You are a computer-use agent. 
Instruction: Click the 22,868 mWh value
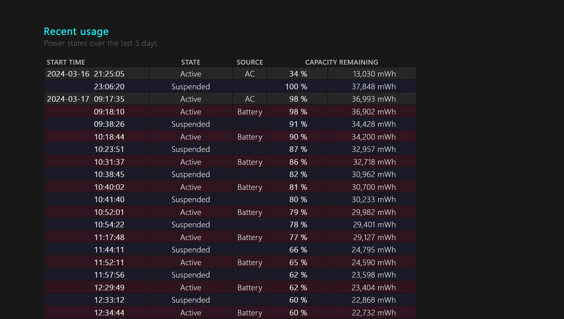coord(374,300)
